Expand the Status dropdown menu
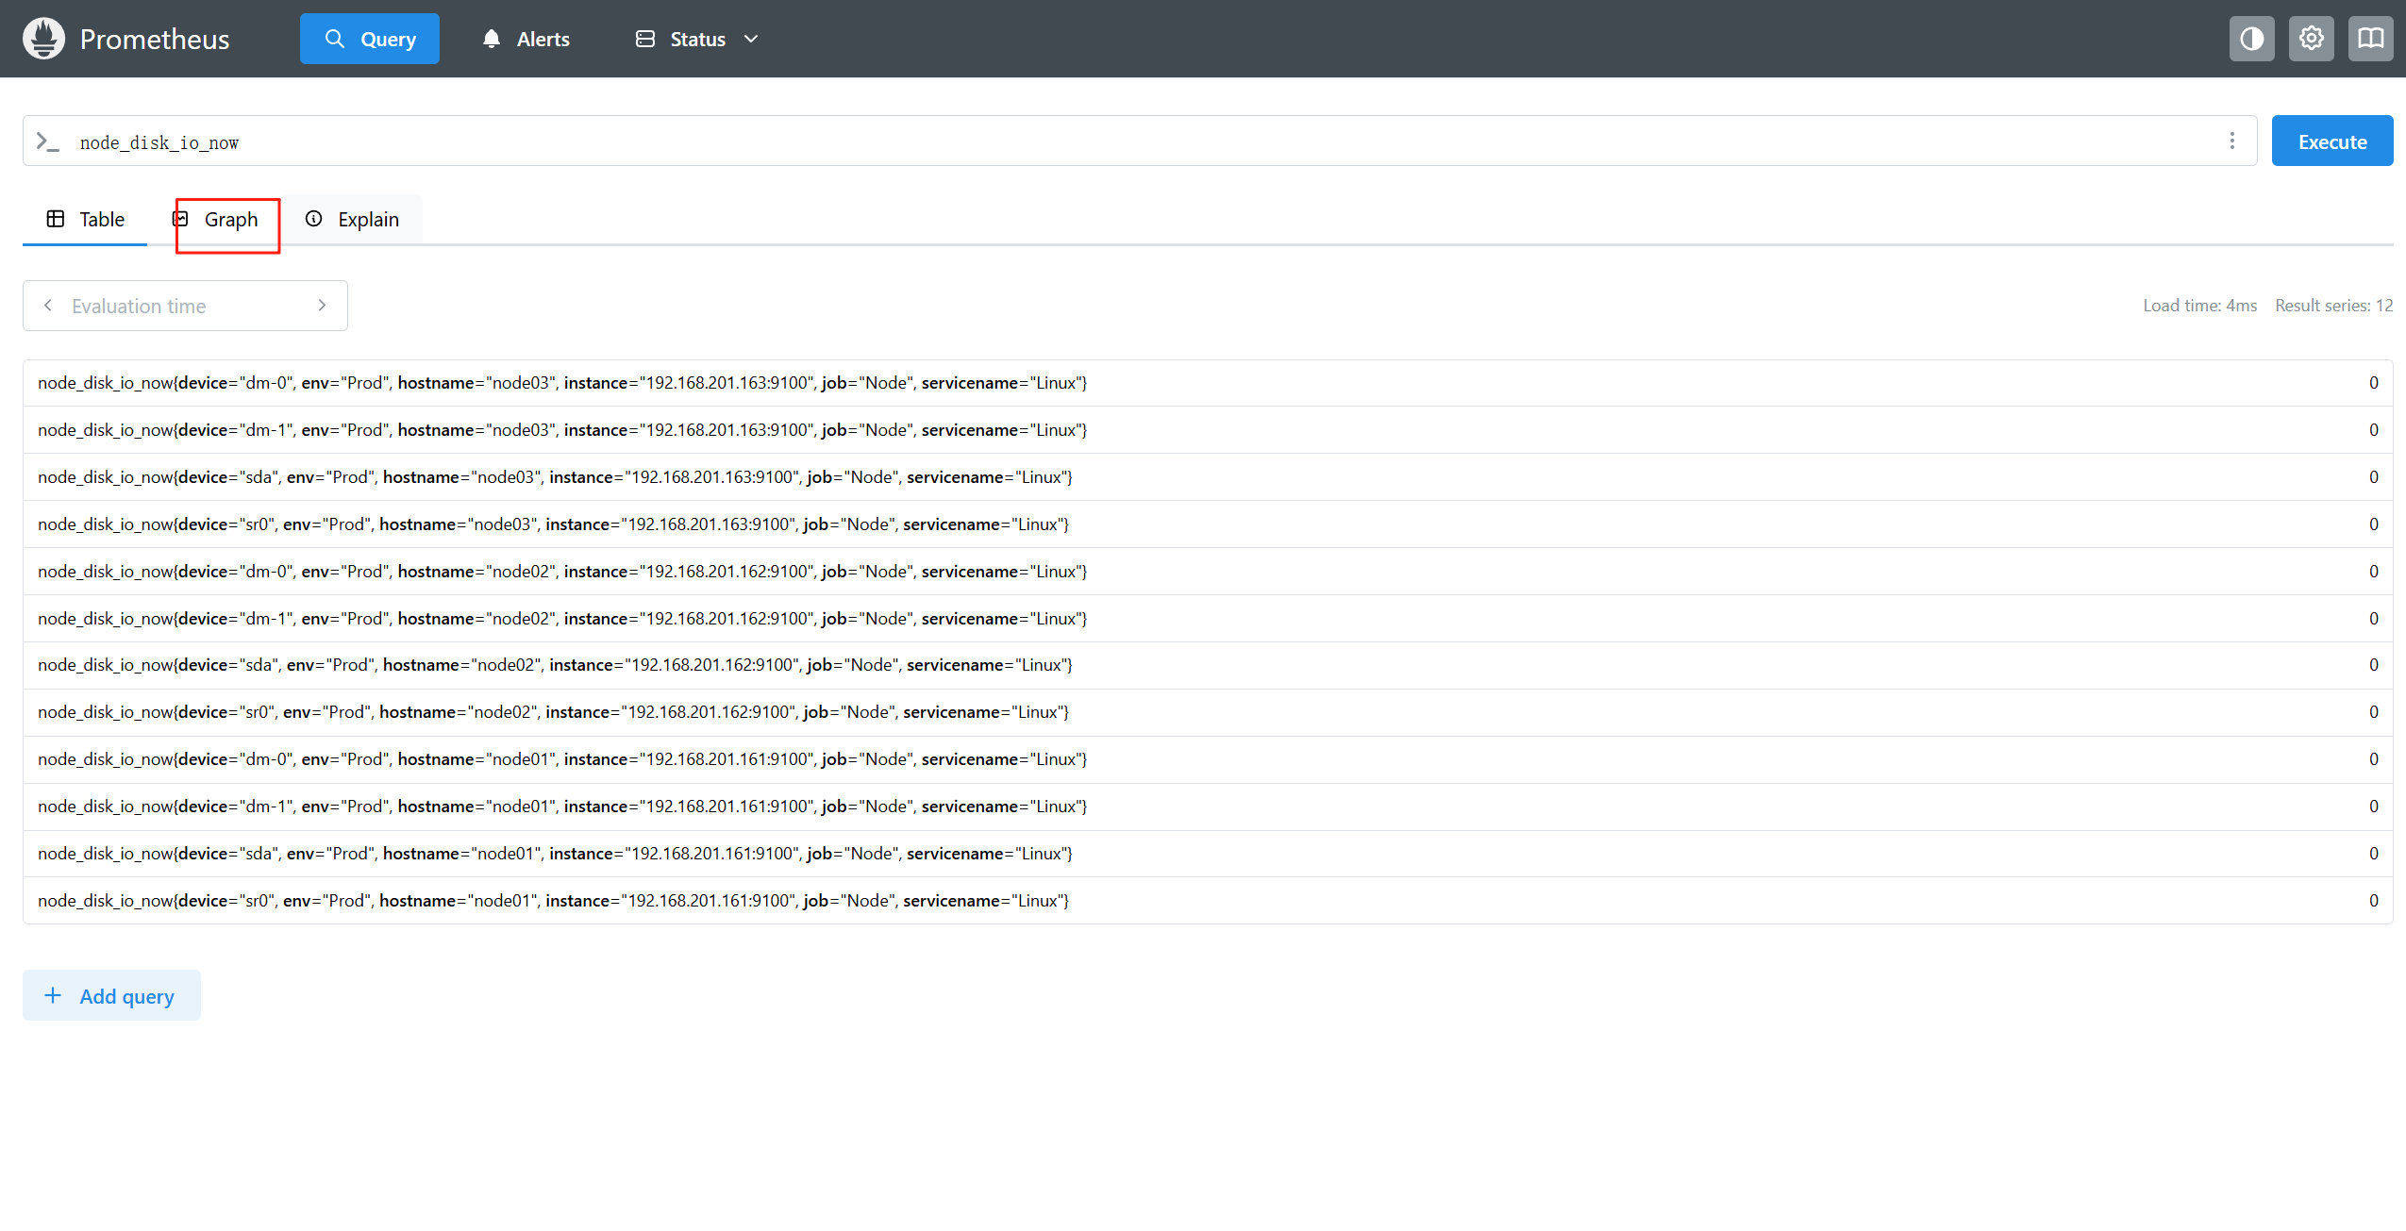The height and width of the screenshot is (1231, 2406). point(697,39)
